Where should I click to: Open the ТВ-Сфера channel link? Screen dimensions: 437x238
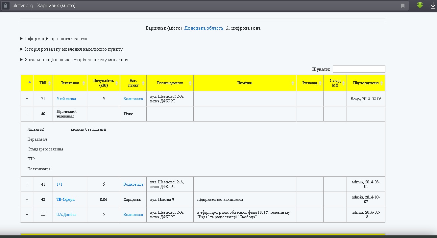tap(65, 199)
